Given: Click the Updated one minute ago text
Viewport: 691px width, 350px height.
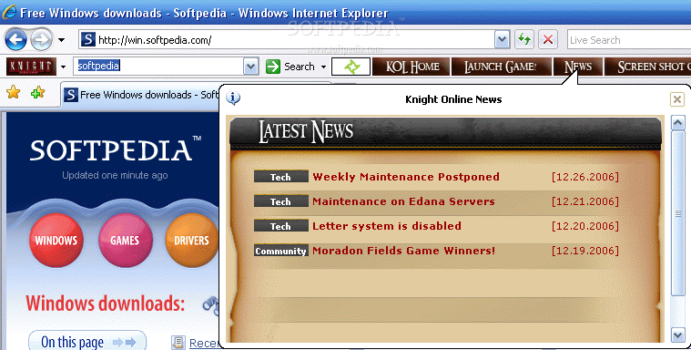Looking at the screenshot, I should coord(115,175).
